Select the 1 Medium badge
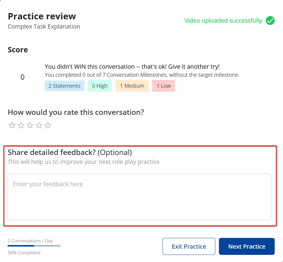 click(x=132, y=86)
